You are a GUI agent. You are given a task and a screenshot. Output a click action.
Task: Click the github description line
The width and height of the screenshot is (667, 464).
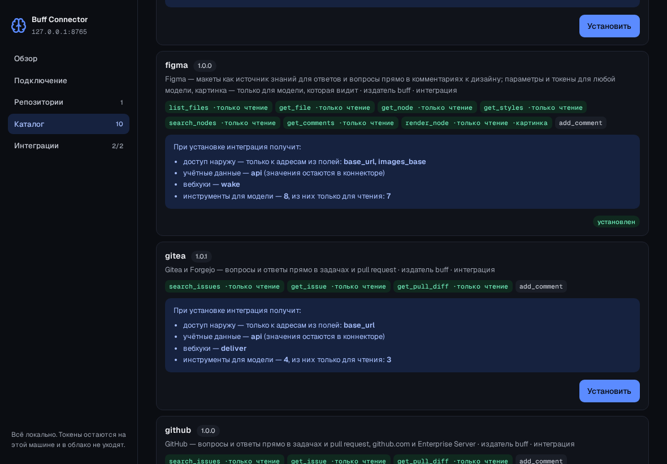[370, 444]
